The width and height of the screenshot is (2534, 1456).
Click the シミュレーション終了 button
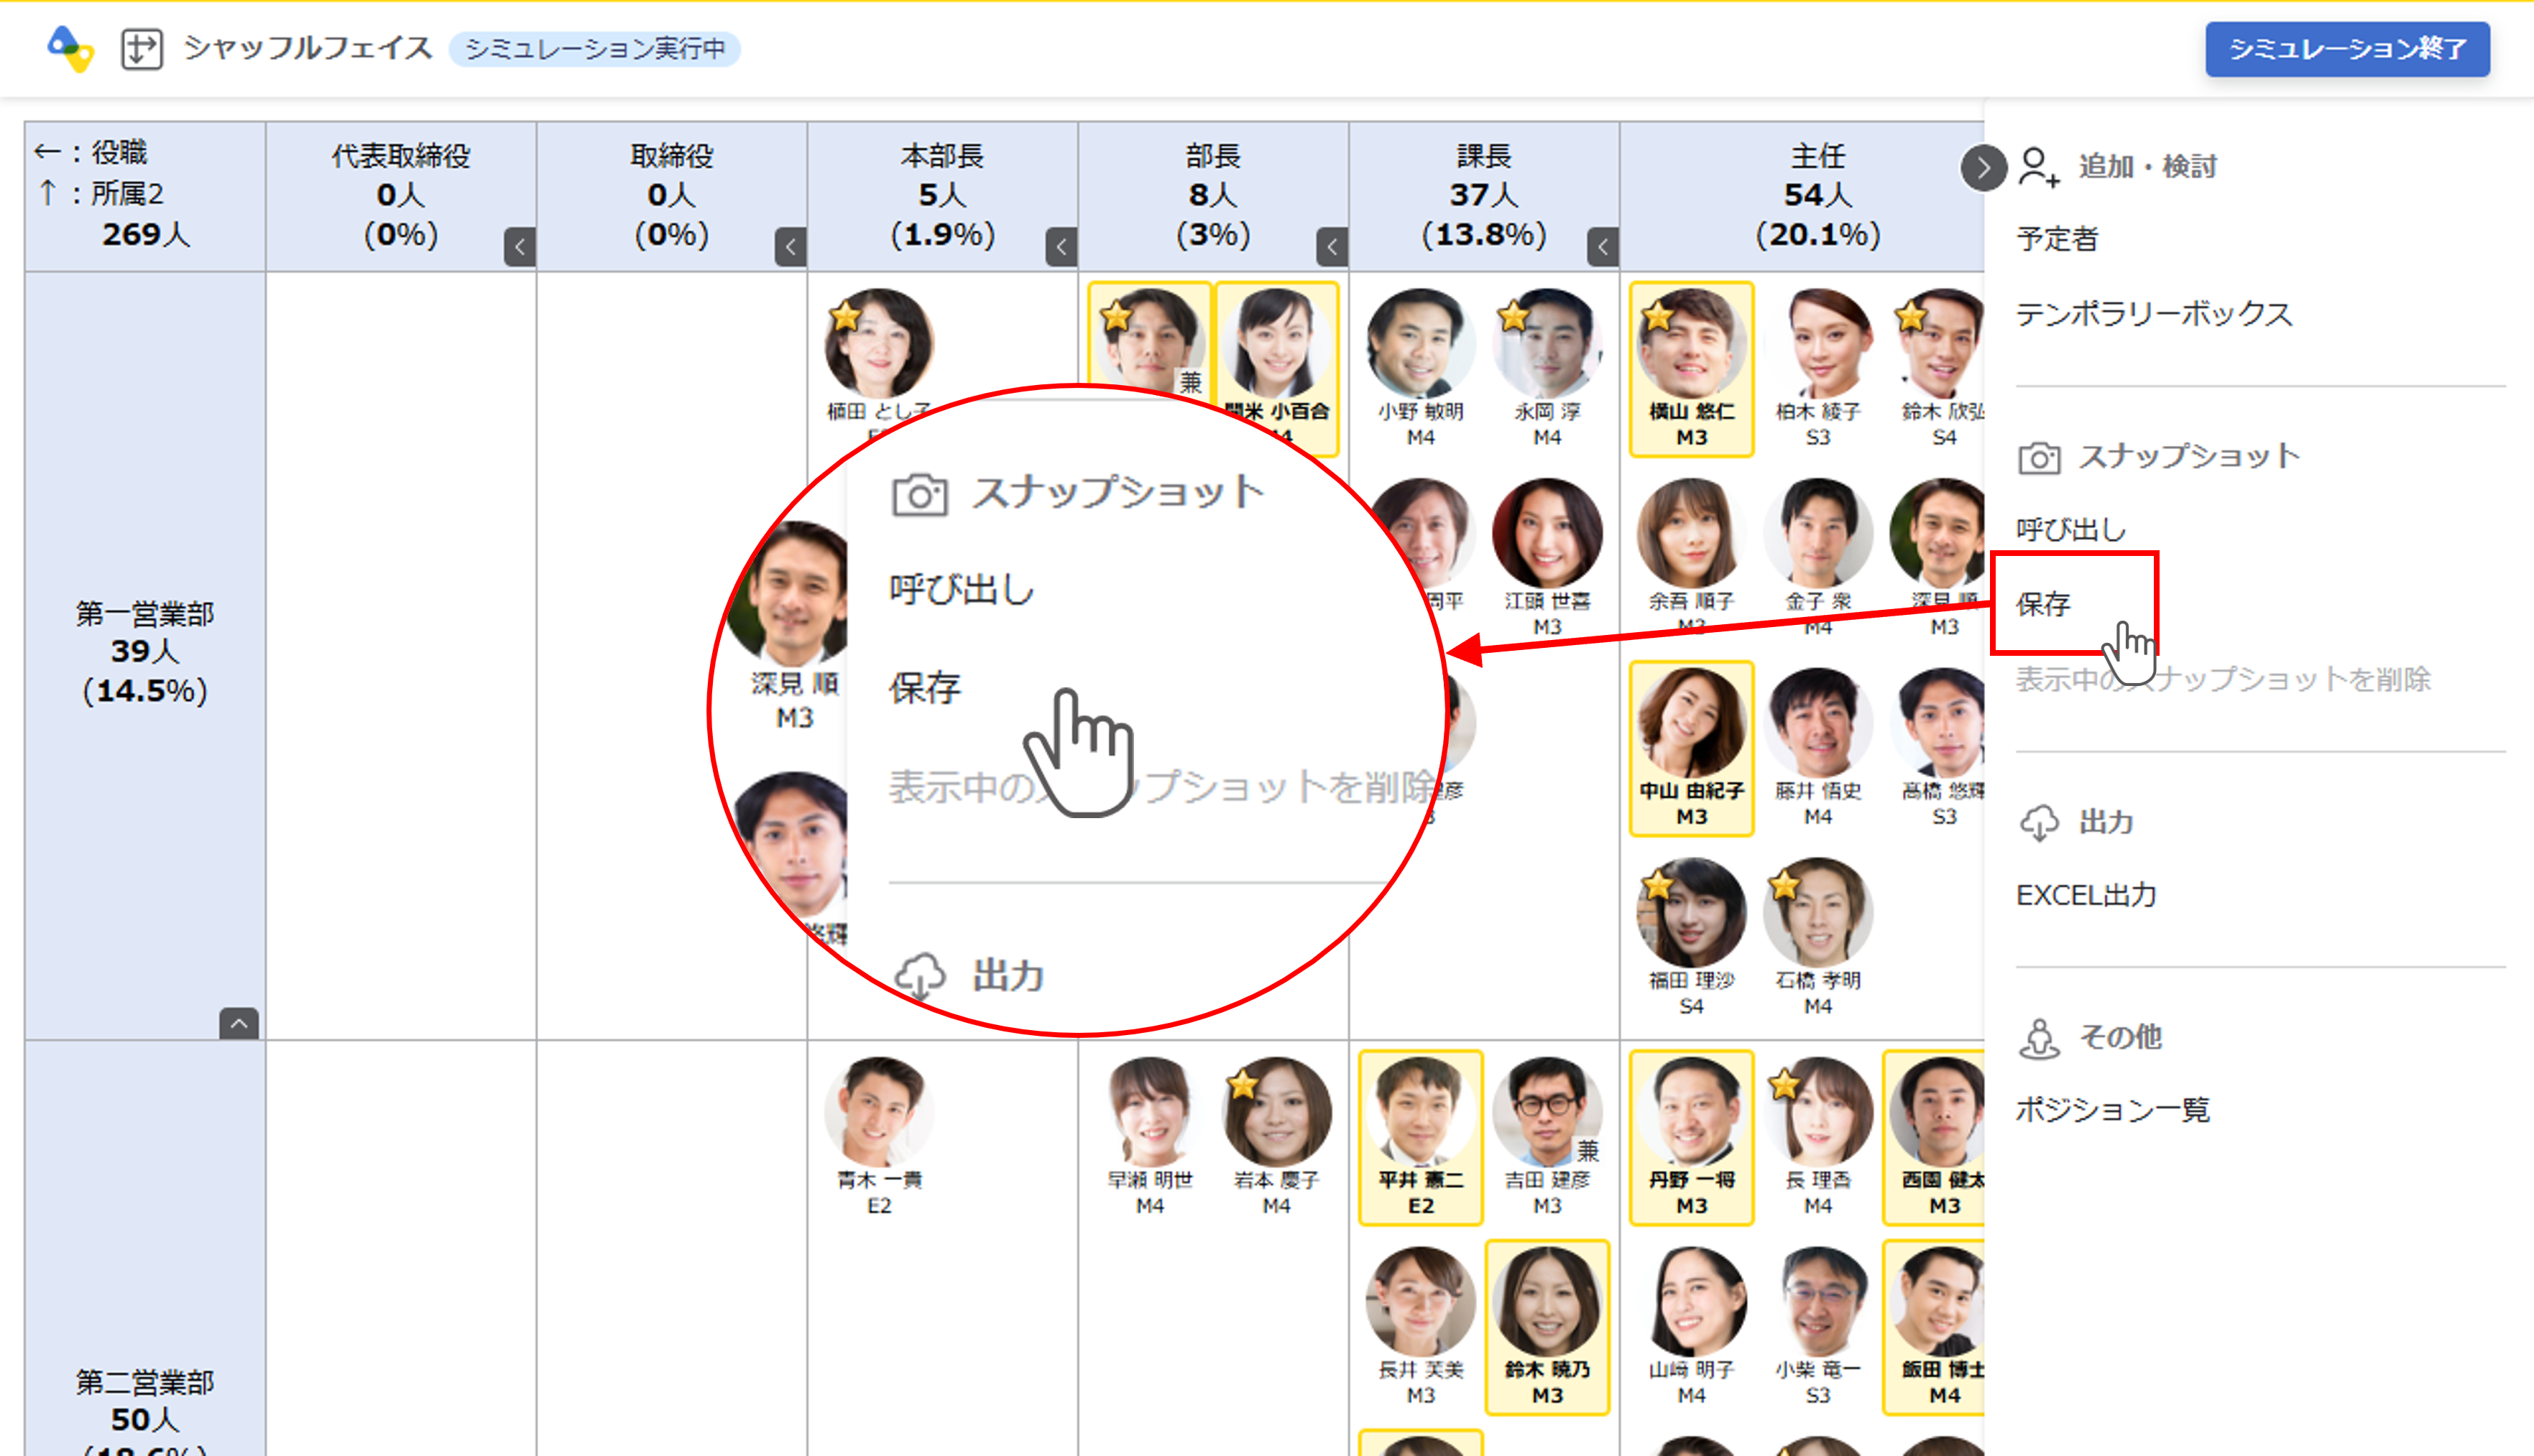(x=2347, y=48)
